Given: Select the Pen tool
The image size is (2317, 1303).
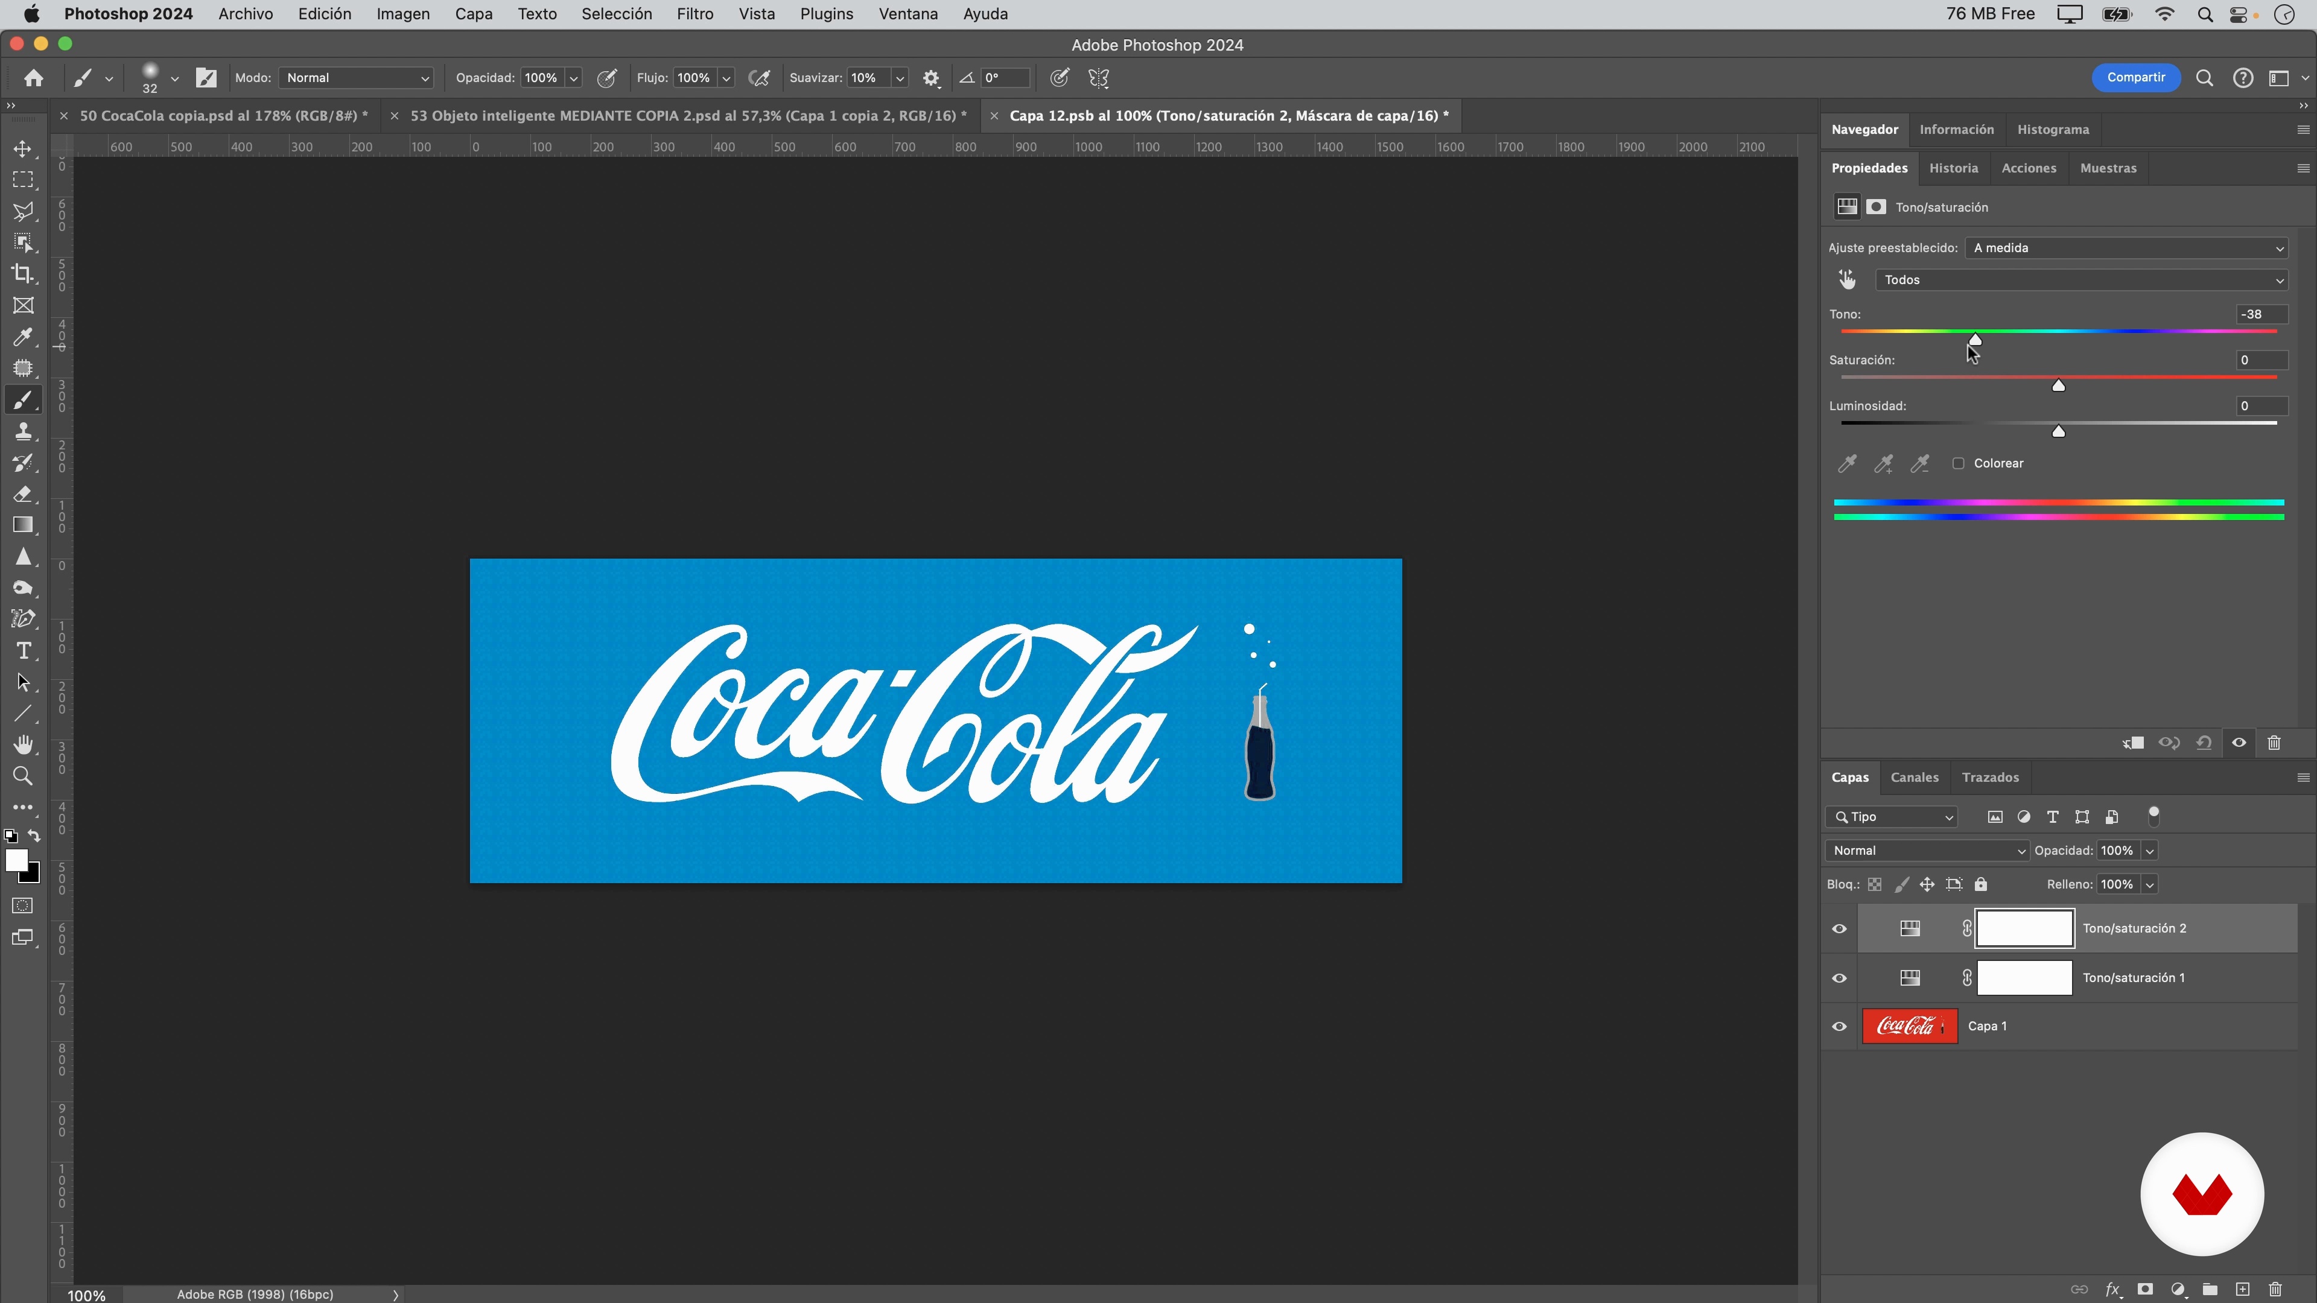Looking at the screenshot, I should click(22, 619).
